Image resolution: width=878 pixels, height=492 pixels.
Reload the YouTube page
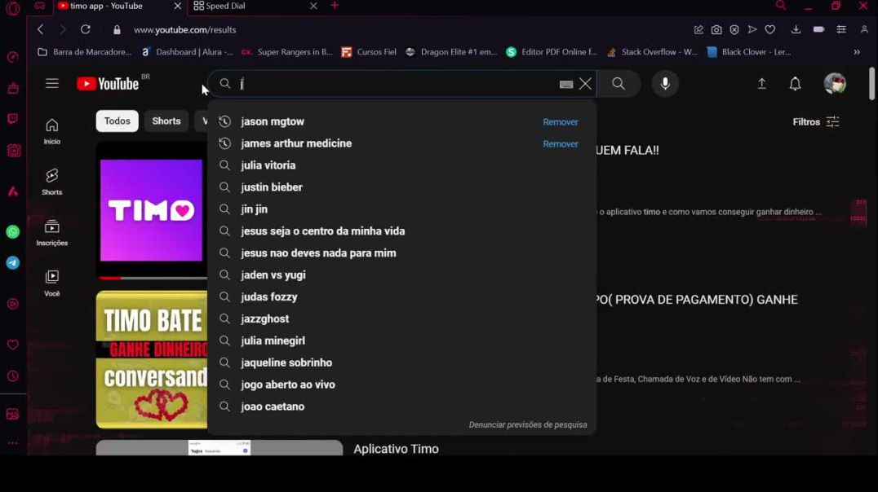point(86,29)
